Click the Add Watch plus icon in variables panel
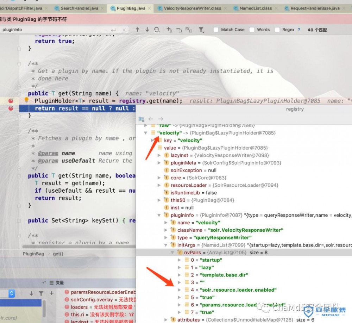 [x=51, y=293]
